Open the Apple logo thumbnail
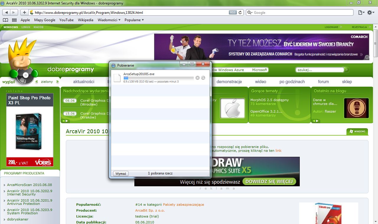The height and width of the screenshot is (224, 378). click(232, 108)
